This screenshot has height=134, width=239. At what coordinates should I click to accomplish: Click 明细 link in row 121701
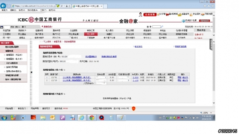pos(179,77)
